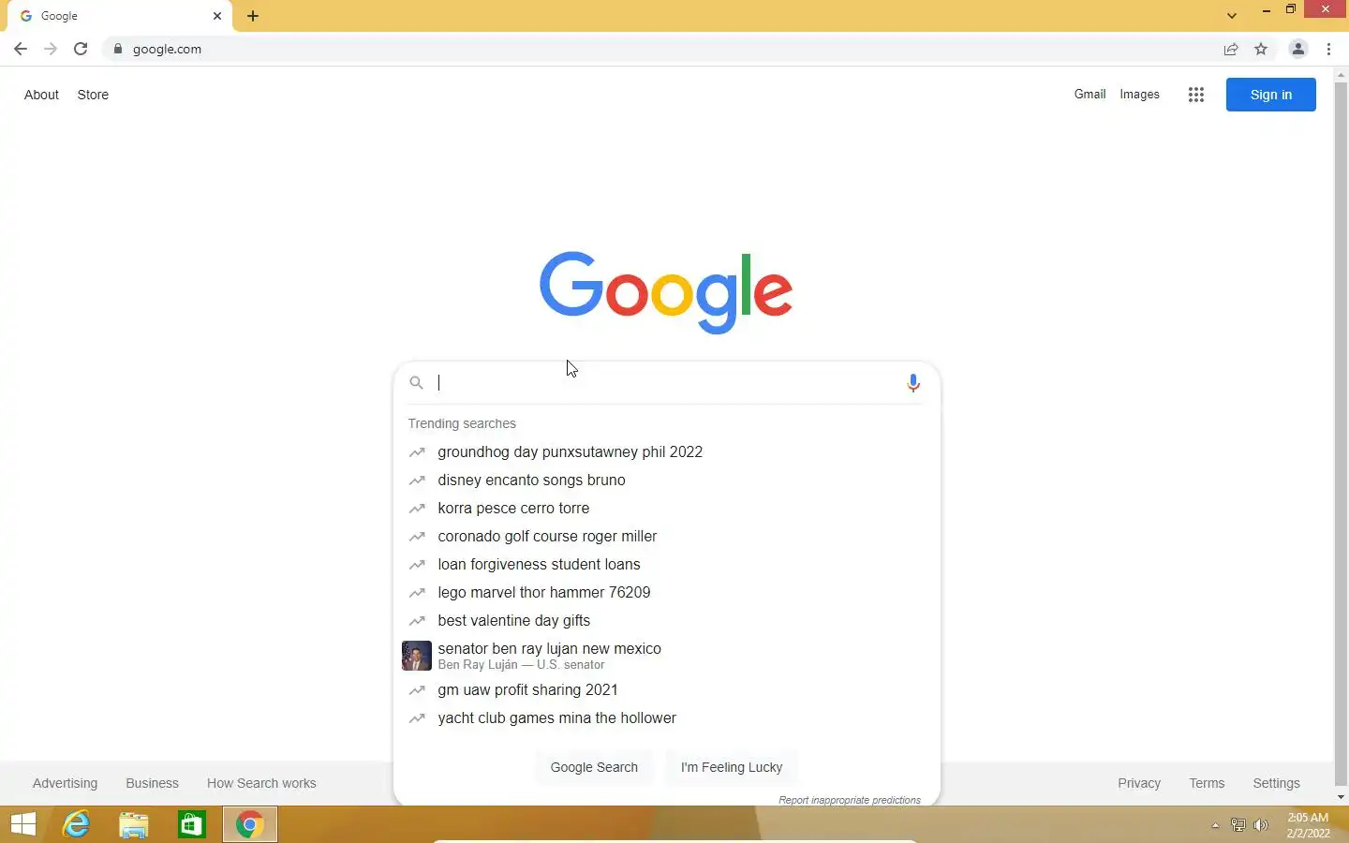Screen dimensions: 1349x843
Task: Open How Search works link
Action: [261, 783]
